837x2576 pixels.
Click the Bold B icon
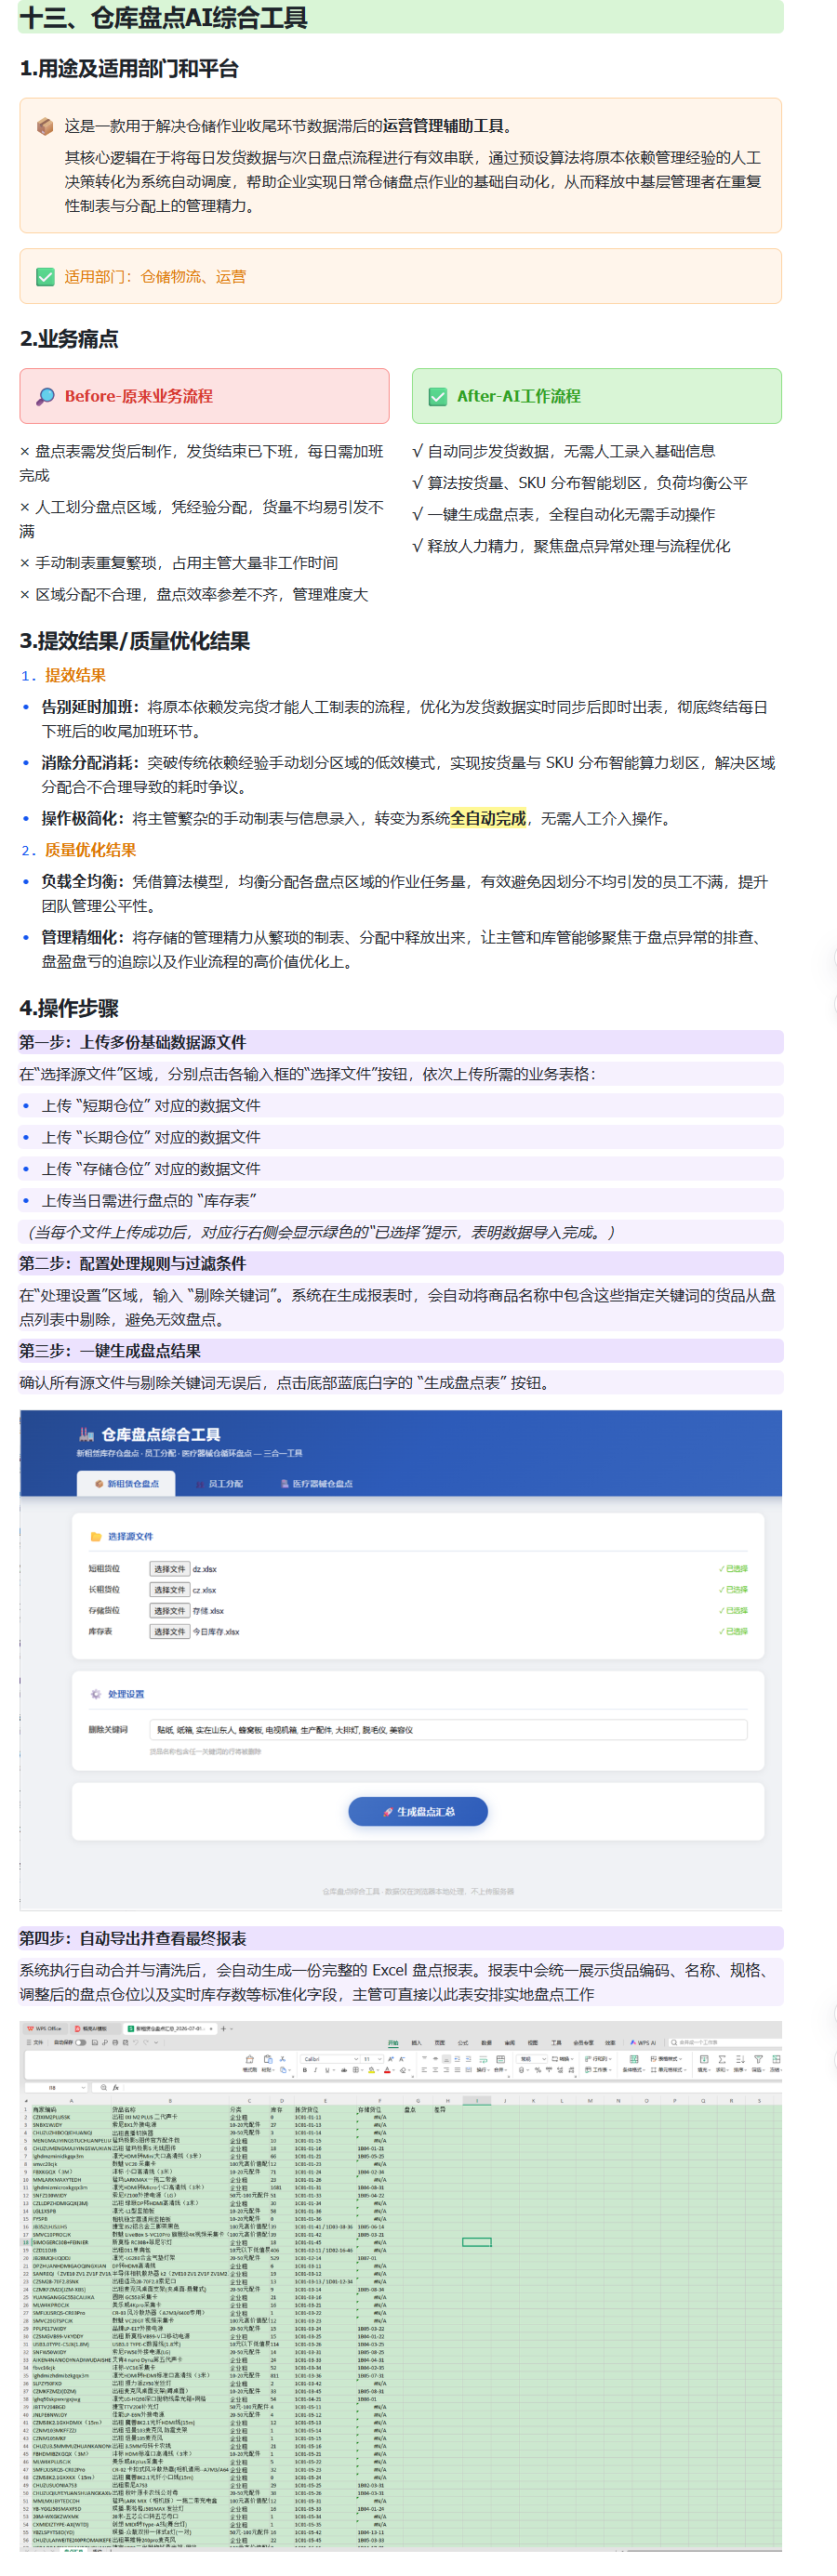[305, 2069]
